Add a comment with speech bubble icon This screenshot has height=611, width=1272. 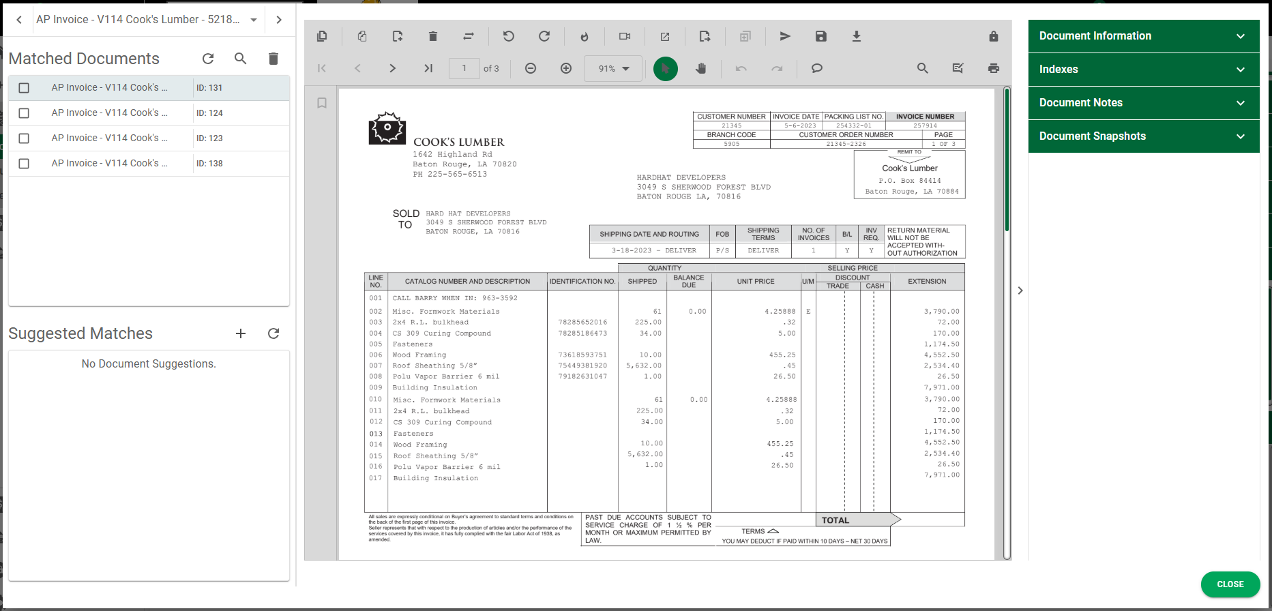click(x=817, y=68)
